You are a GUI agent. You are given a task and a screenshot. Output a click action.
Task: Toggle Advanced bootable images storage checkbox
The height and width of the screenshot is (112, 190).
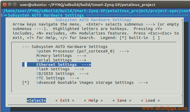[26, 82]
